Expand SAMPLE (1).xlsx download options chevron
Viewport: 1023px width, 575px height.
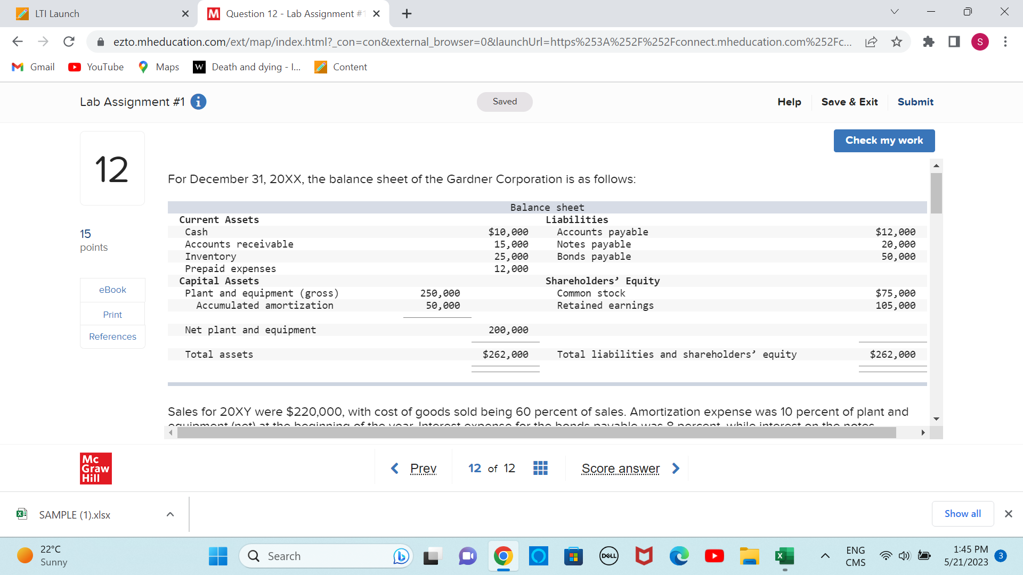click(170, 514)
